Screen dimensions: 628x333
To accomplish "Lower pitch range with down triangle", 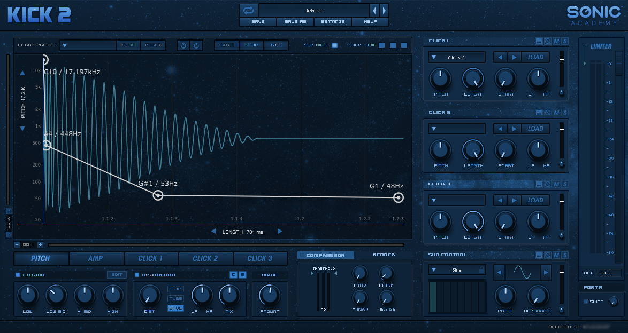I will 22,129.
